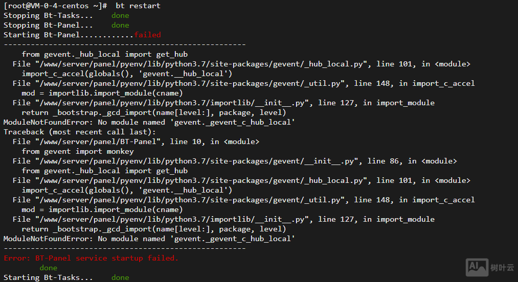Click the AI watermark logo icon
The width and height of the screenshot is (518, 282).
coord(477,267)
